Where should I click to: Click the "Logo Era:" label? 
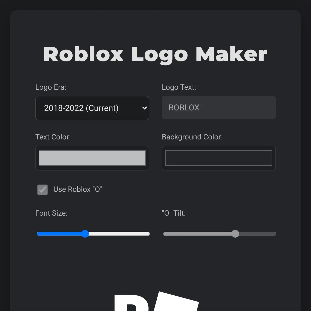(51, 87)
